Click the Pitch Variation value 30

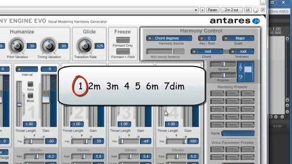pyautogui.click(x=31, y=46)
